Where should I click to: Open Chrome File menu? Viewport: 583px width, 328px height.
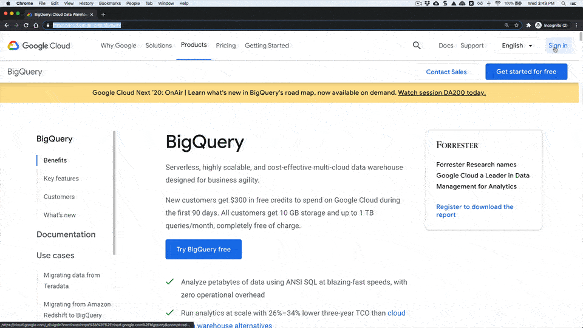[x=42, y=4]
